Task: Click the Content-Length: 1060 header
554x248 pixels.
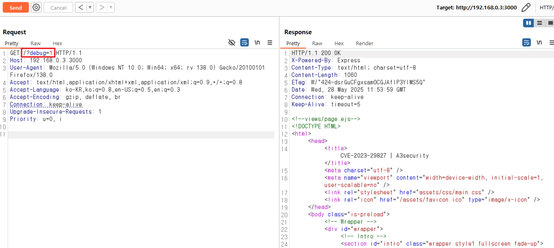Action: (x=324, y=75)
